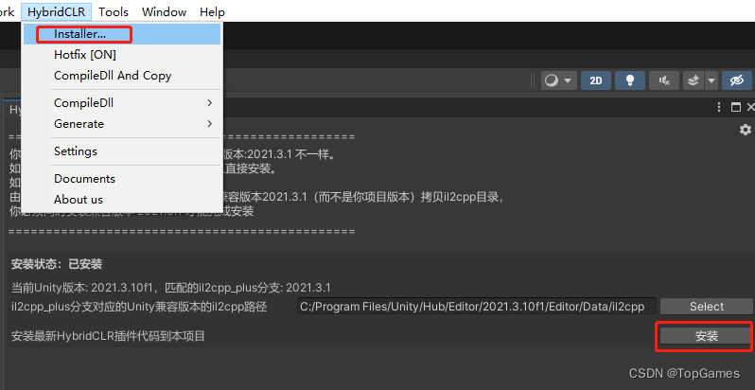Open the Documents menu entry
The height and width of the screenshot is (390, 755).
click(122, 179)
